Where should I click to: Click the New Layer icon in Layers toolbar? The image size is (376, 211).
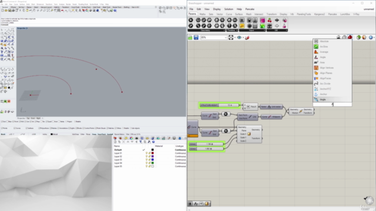(x=115, y=142)
